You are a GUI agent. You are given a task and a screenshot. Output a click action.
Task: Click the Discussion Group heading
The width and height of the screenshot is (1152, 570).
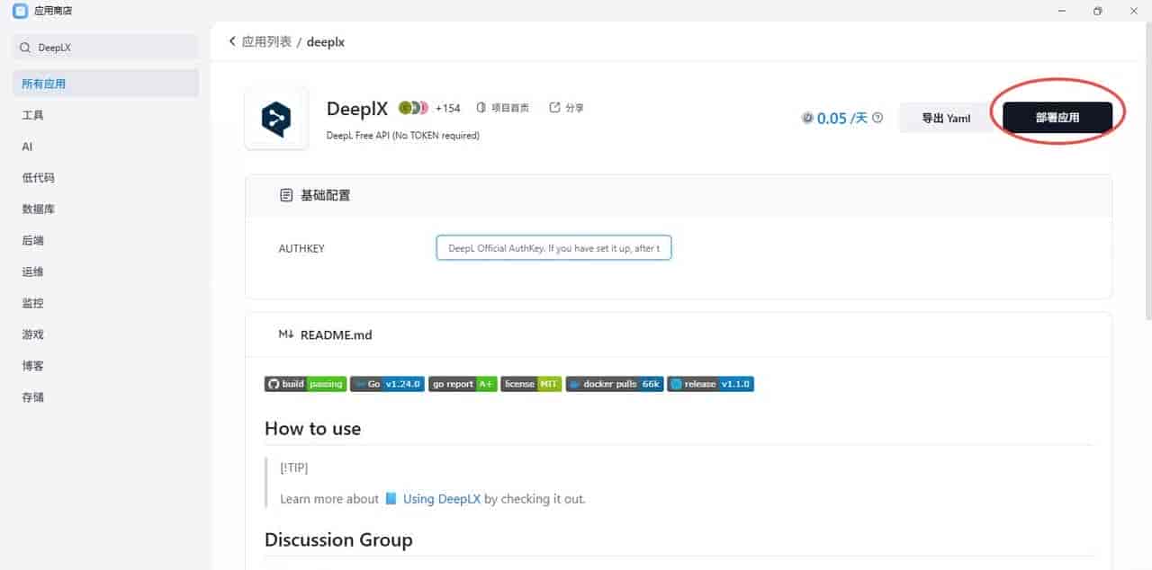[x=338, y=540]
